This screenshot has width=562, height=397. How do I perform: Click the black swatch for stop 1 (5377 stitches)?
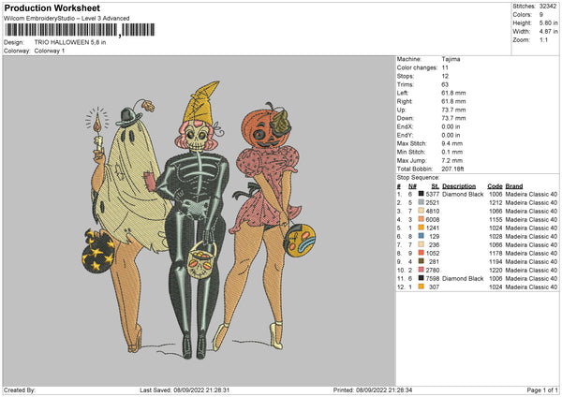(x=421, y=194)
